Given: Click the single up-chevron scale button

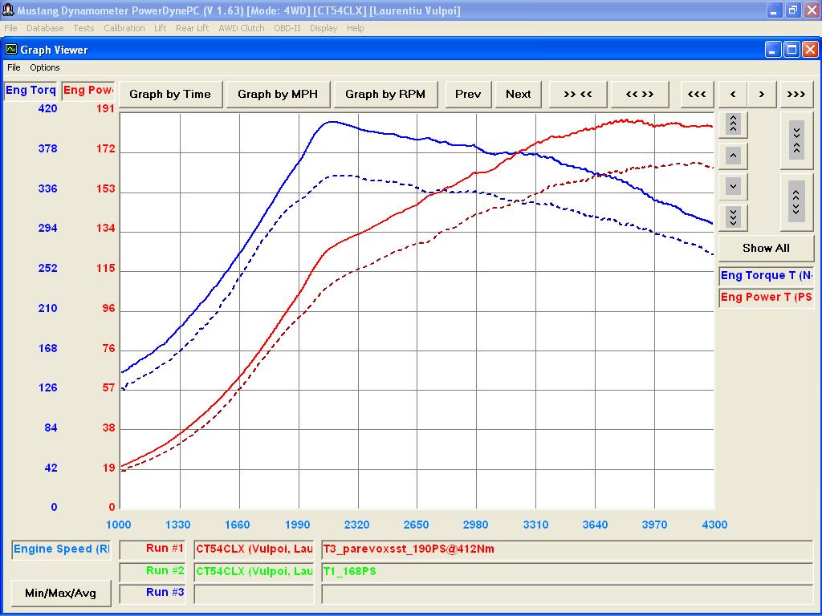Looking at the screenshot, I should click(733, 156).
